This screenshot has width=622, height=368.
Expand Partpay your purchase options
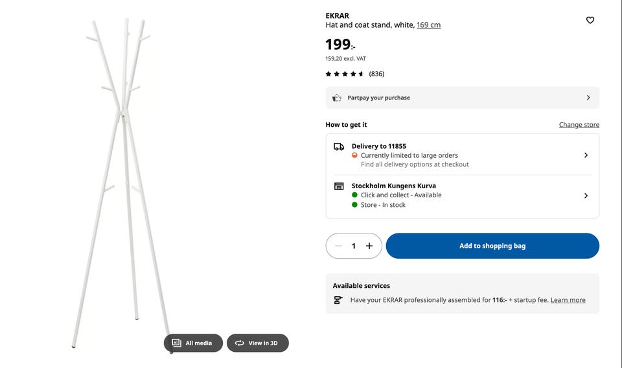pyautogui.click(x=588, y=98)
